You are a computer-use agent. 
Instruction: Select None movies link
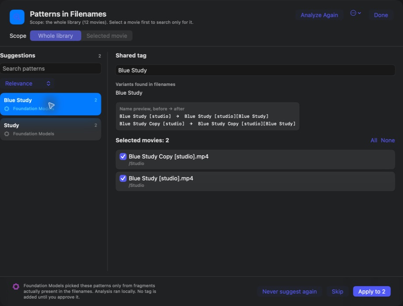coord(388,140)
